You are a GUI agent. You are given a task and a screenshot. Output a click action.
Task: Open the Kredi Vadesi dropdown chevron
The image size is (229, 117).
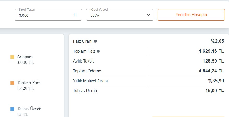(x=148, y=15)
